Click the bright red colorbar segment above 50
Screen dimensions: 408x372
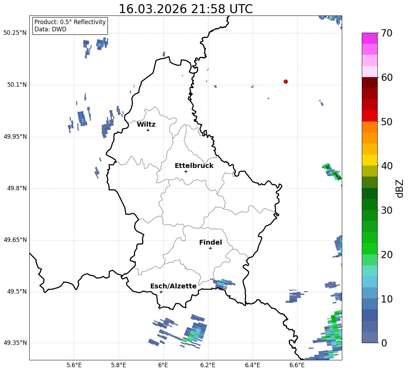pos(369,116)
